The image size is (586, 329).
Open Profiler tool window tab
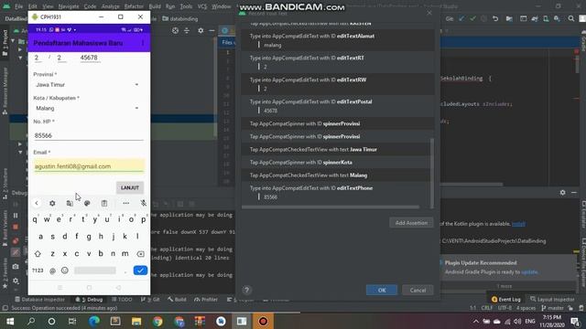[x=206, y=300]
